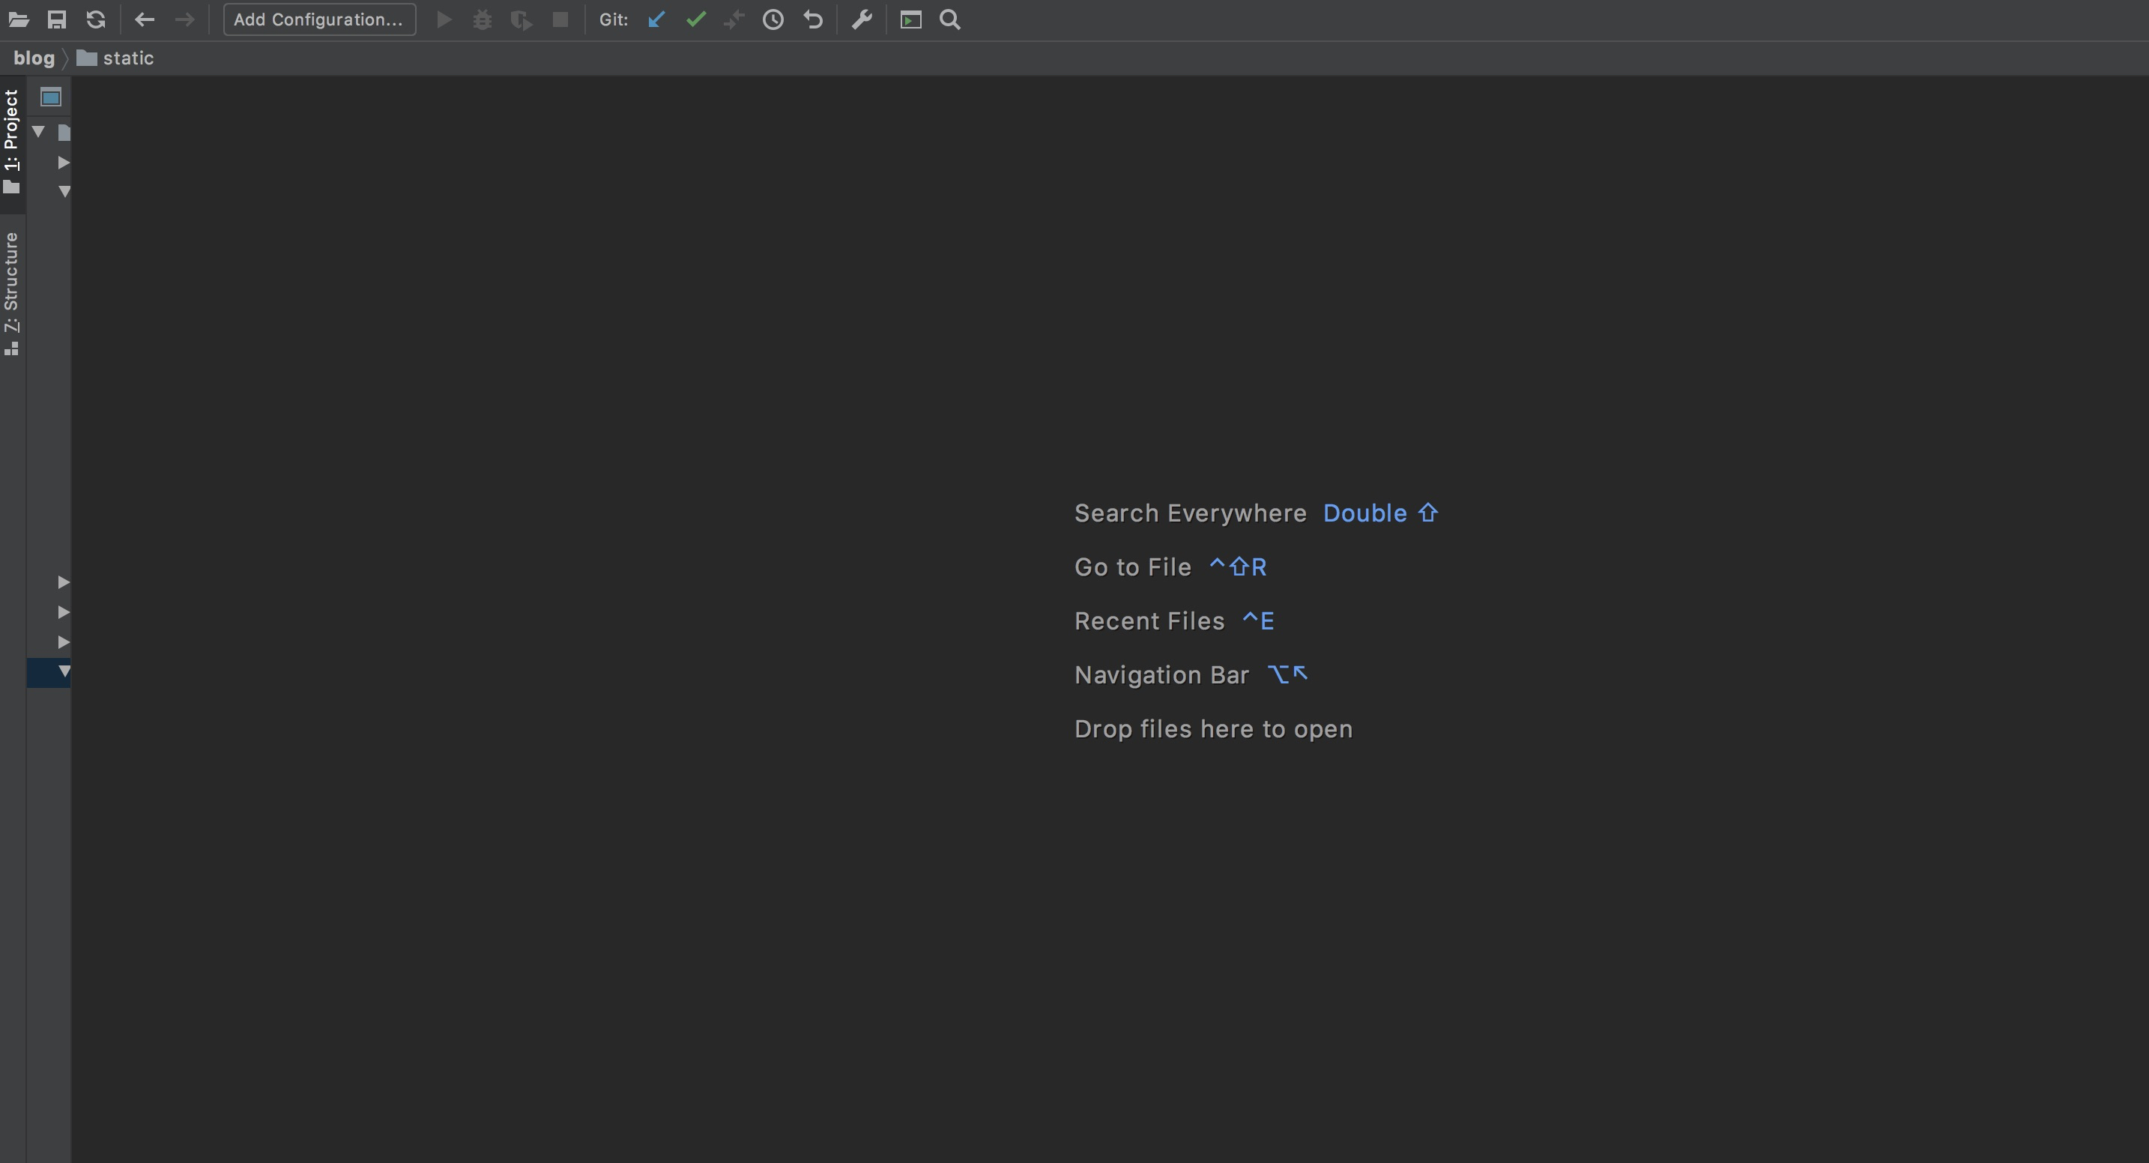
Task: Open the Run Anything terminal-window icon
Action: pos(911,19)
